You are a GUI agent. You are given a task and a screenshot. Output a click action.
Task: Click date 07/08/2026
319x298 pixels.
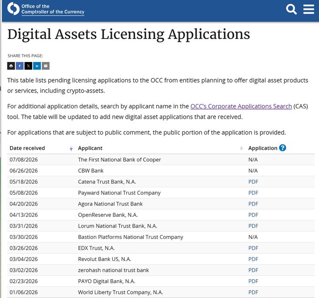(x=23, y=160)
